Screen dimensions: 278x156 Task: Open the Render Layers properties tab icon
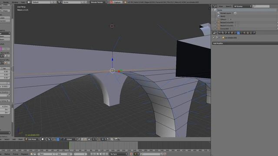click(x=222, y=33)
